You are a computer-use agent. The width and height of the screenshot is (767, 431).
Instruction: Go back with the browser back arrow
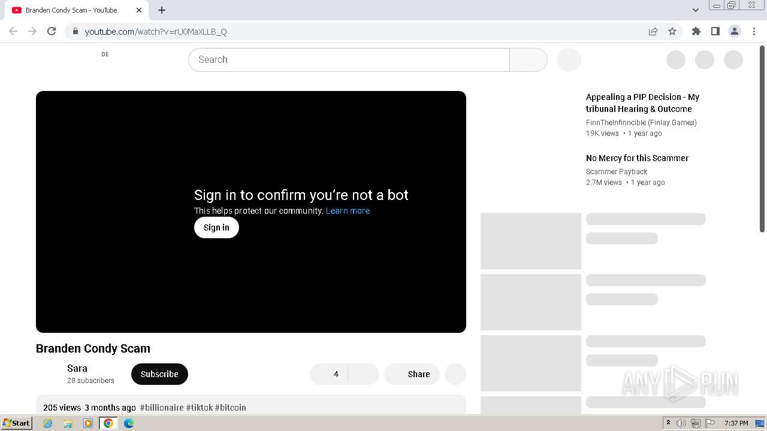(x=13, y=31)
